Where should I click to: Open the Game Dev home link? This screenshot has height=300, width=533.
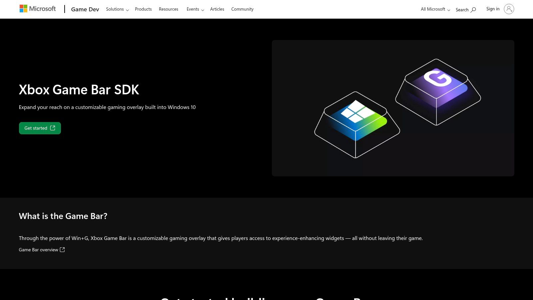click(x=85, y=9)
